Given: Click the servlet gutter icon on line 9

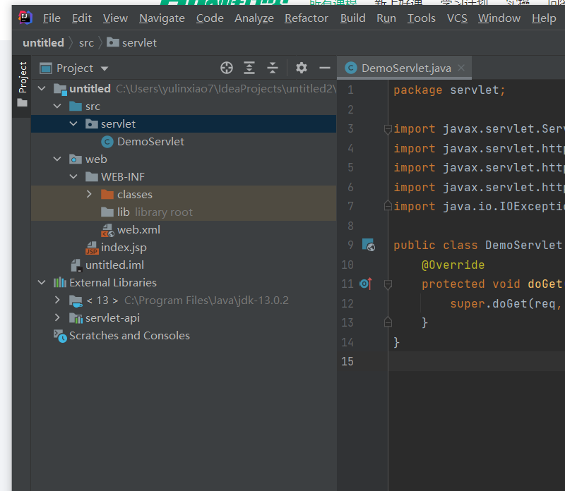Looking at the screenshot, I should pos(368,245).
